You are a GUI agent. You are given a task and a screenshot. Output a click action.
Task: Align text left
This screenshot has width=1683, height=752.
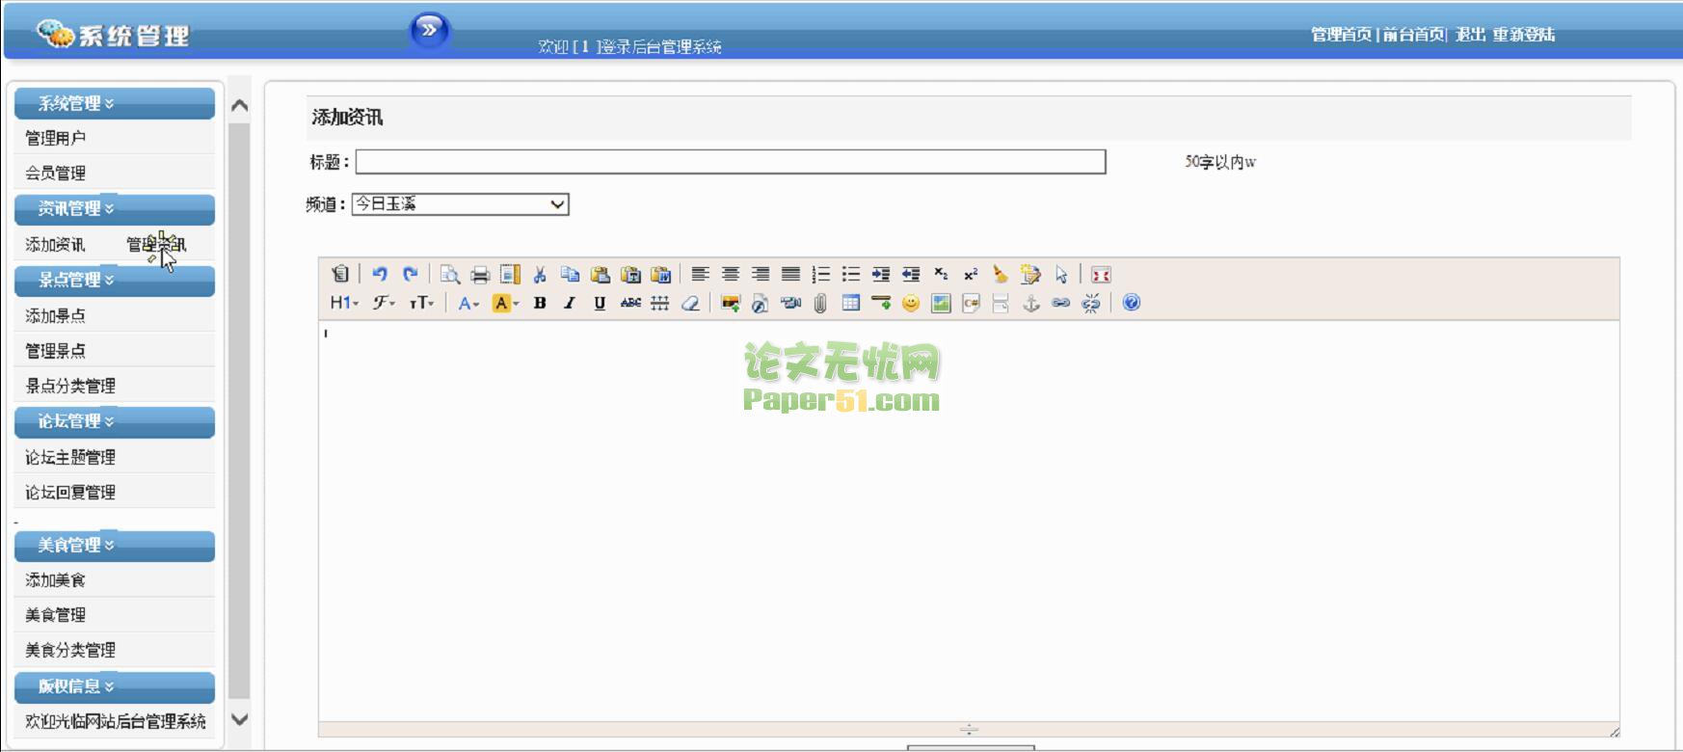(701, 274)
